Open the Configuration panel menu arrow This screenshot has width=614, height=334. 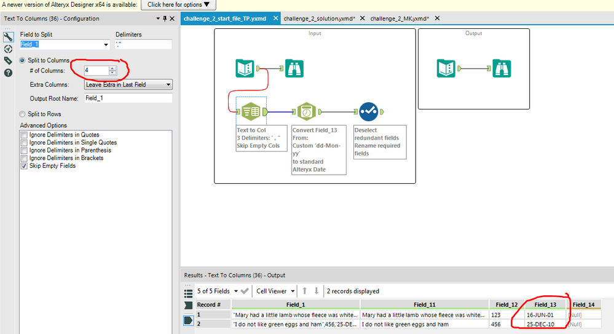click(158, 18)
